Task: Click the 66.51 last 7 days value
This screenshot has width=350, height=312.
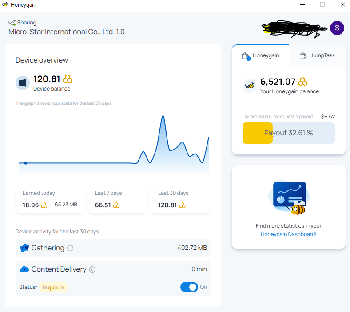Action: pos(103,205)
